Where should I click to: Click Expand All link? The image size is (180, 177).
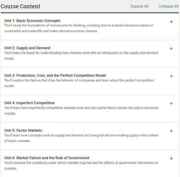[x=139, y=6]
